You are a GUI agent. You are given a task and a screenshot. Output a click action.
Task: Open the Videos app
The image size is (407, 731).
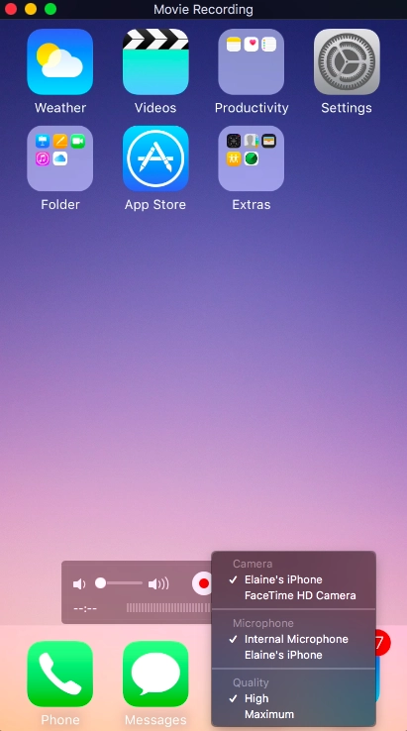pos(155,62)
